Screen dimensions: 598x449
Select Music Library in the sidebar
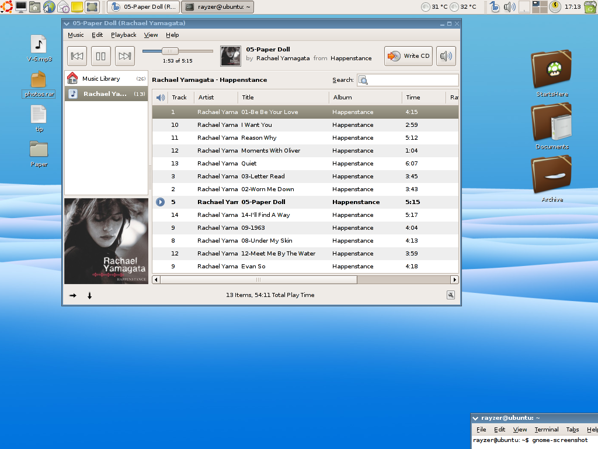pos(106,79)
